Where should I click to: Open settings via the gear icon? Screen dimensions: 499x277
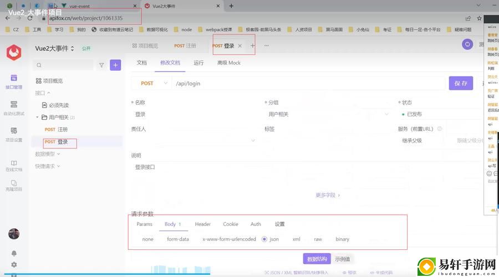pyautogui.click(x=14, y=264)
